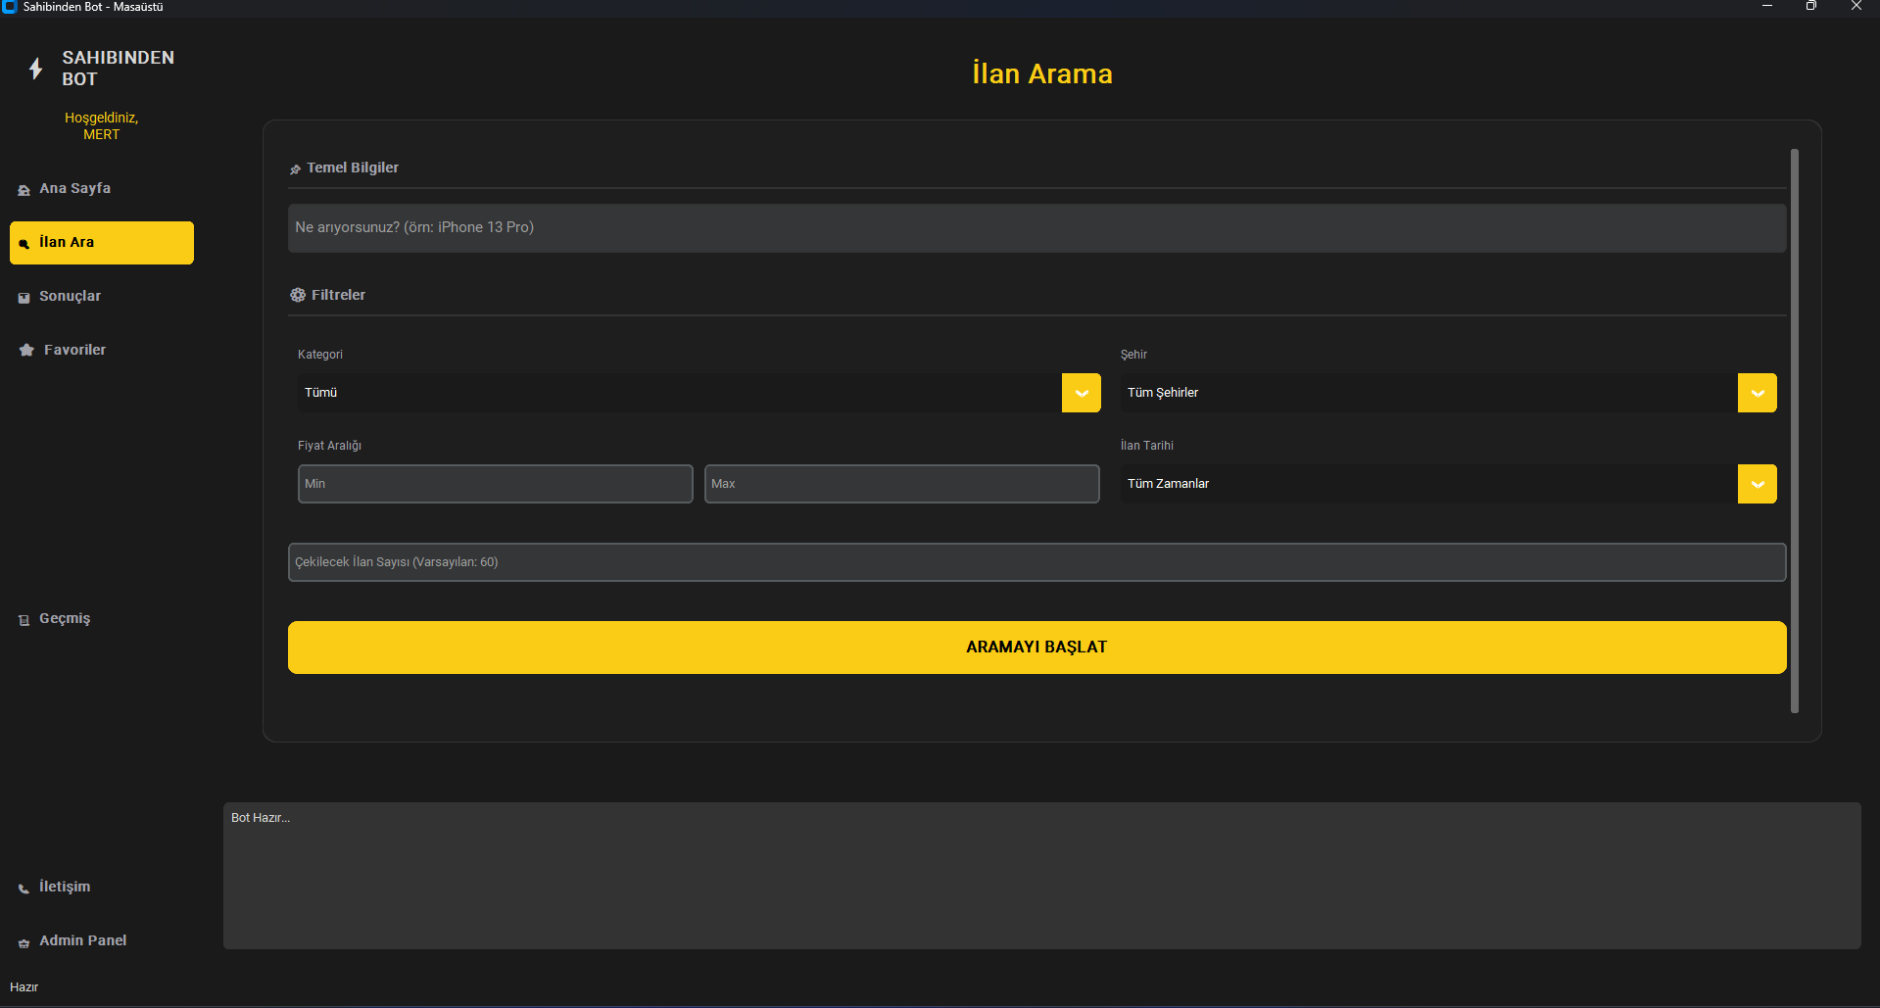Click the magnifier icon beside İlan Ara
Viewport: 1880px width, 1008px height.
click(x=24, y=244)
